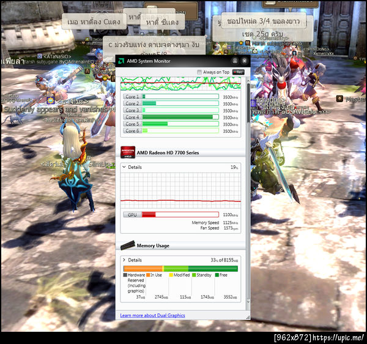Click the blonde character in game

pyautogui.click(x=73, y=168)
